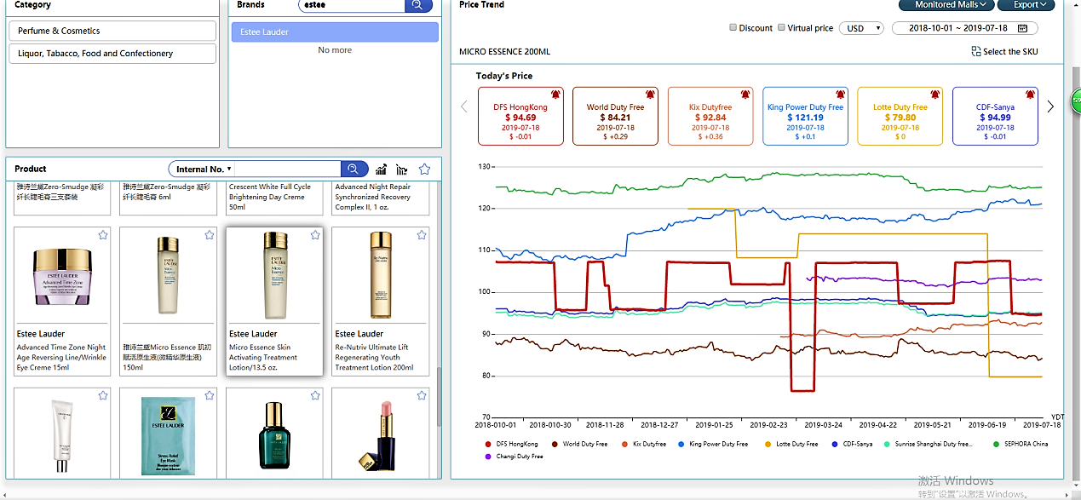
Task: Click the alert bell on CDF-Sanya card
Action: pos(1030,94)
